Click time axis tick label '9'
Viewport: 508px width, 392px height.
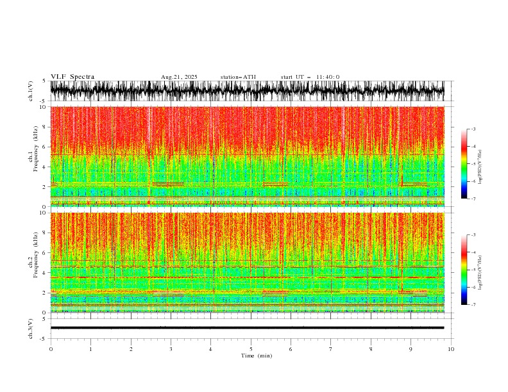[x=411, y=349]
